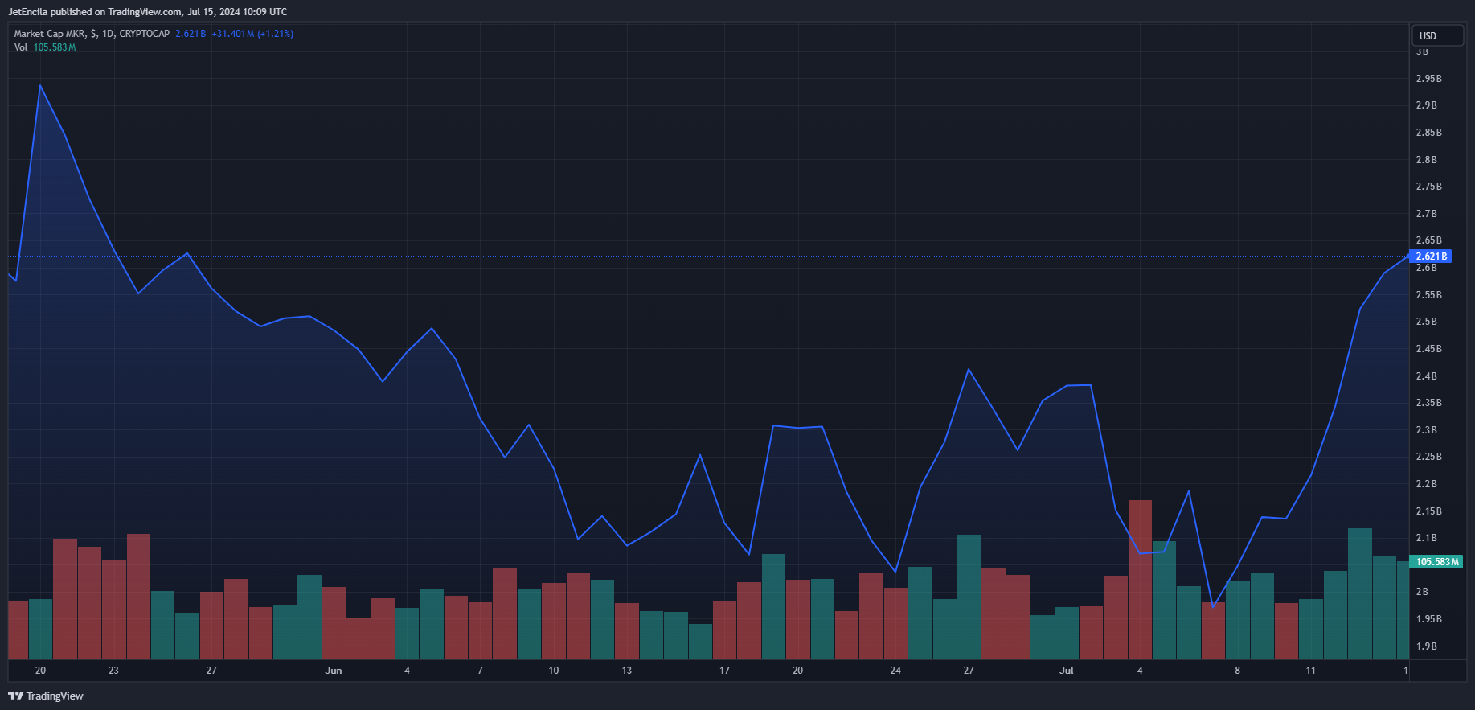Screen dimensions: 1475x710
Task: Click the Market Cap MKR legend title
Action: click(92, 34)
